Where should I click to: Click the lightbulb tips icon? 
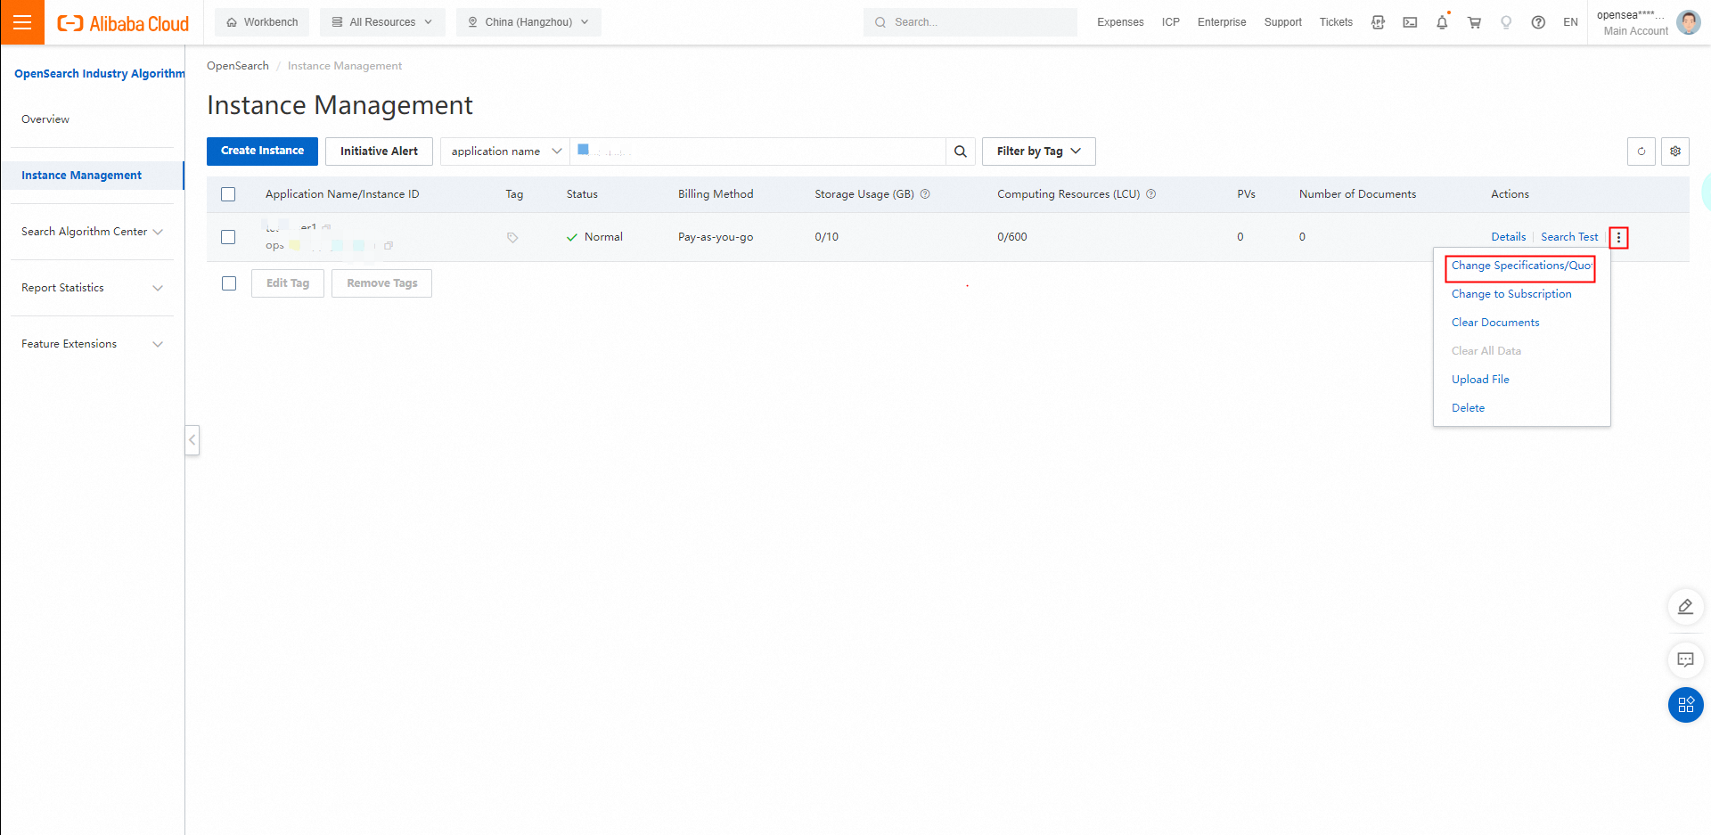(x=1506, y=22)
